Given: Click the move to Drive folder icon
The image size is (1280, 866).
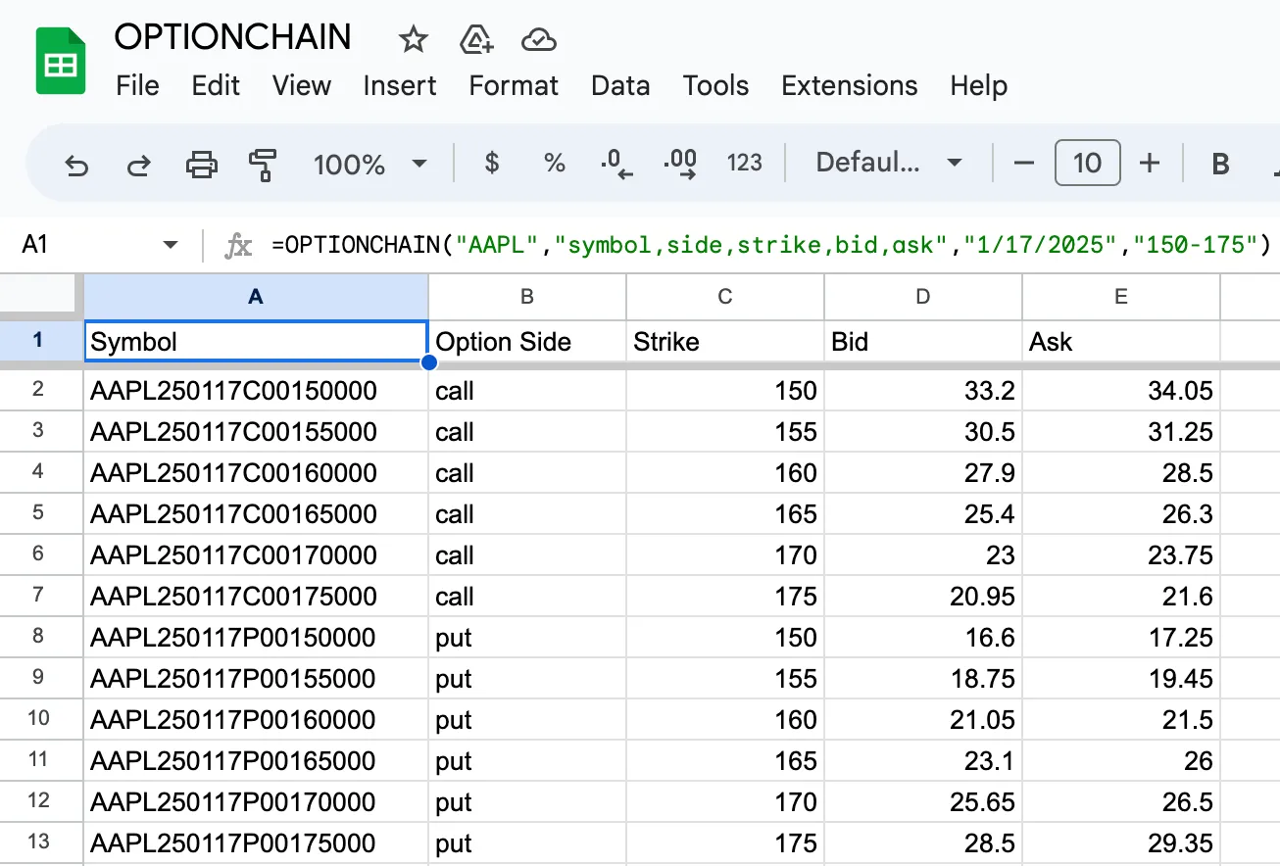Looking at the screenshot, I should coord(476,39).
